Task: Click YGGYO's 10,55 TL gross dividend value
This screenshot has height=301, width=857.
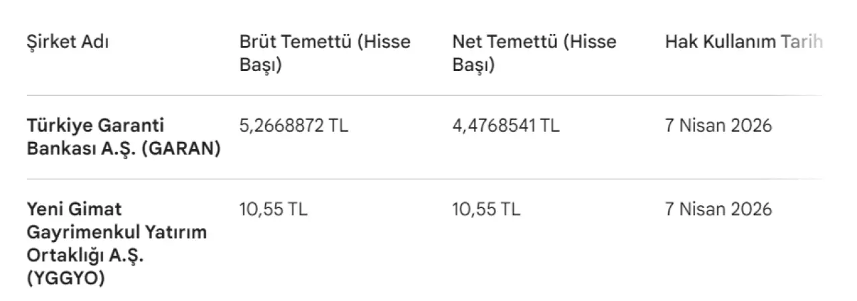Action: [x=273, y=209]
